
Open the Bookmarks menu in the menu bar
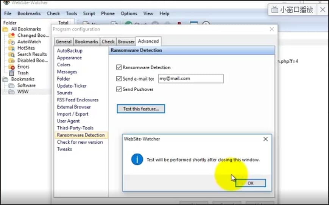coord(29,13)
